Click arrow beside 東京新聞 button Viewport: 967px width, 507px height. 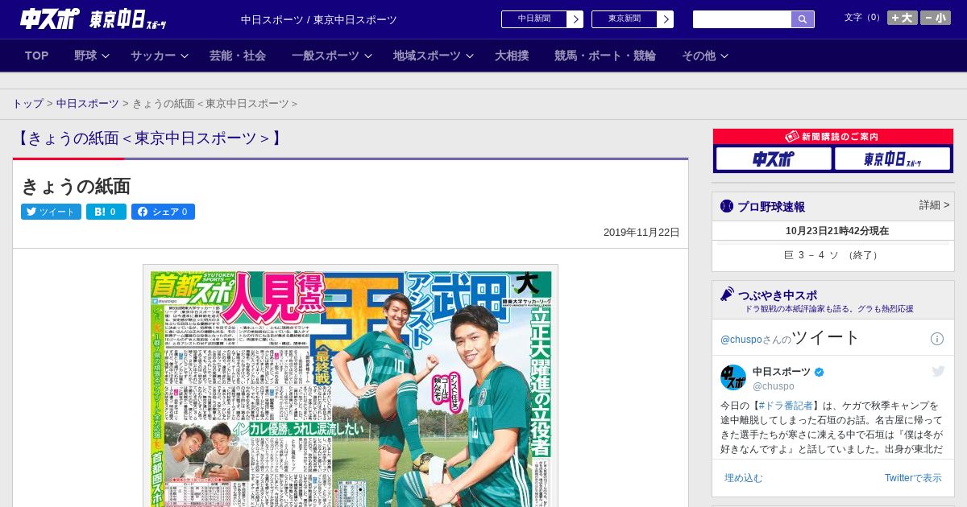coord(665,19)
